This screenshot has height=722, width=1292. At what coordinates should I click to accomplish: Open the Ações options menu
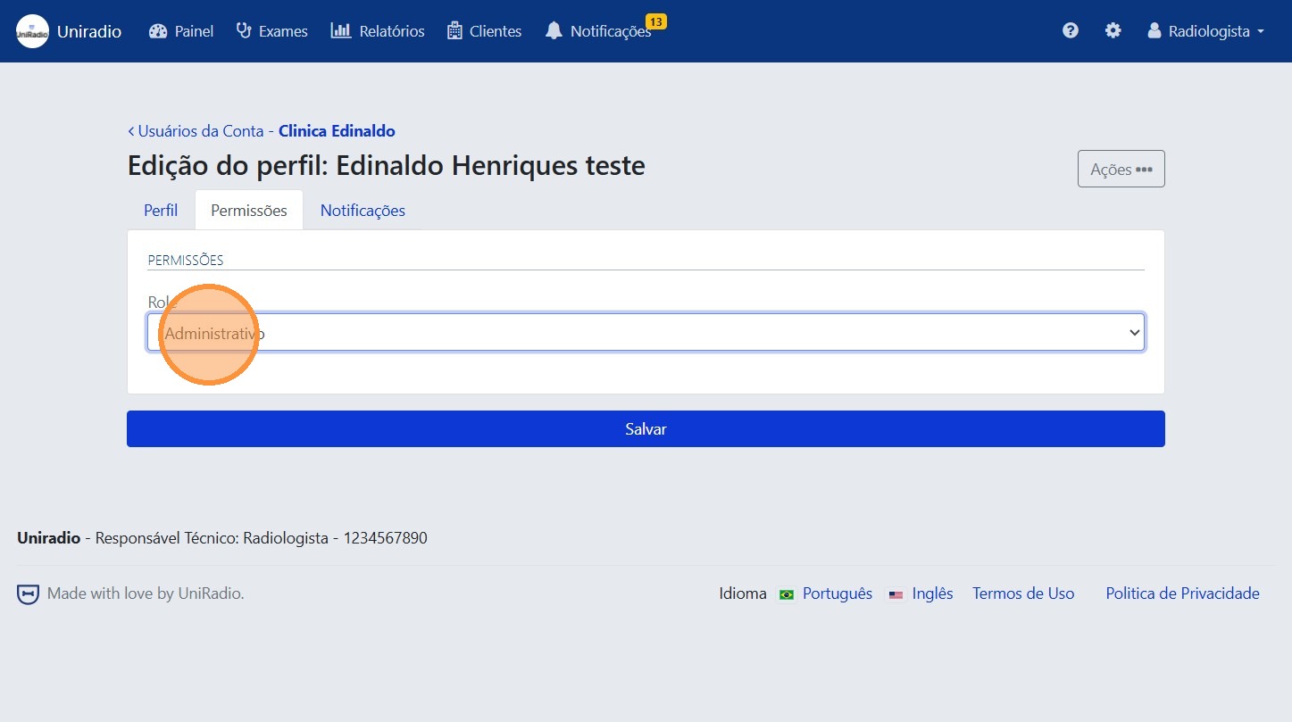click(x=1121, y=168)
